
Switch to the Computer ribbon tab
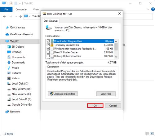pos(21,9)
